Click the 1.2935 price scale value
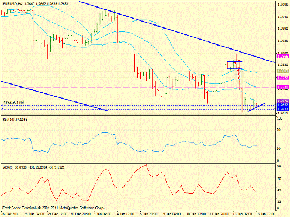The width and height of the screenshot is (290, 217). [x=283, y=41]
